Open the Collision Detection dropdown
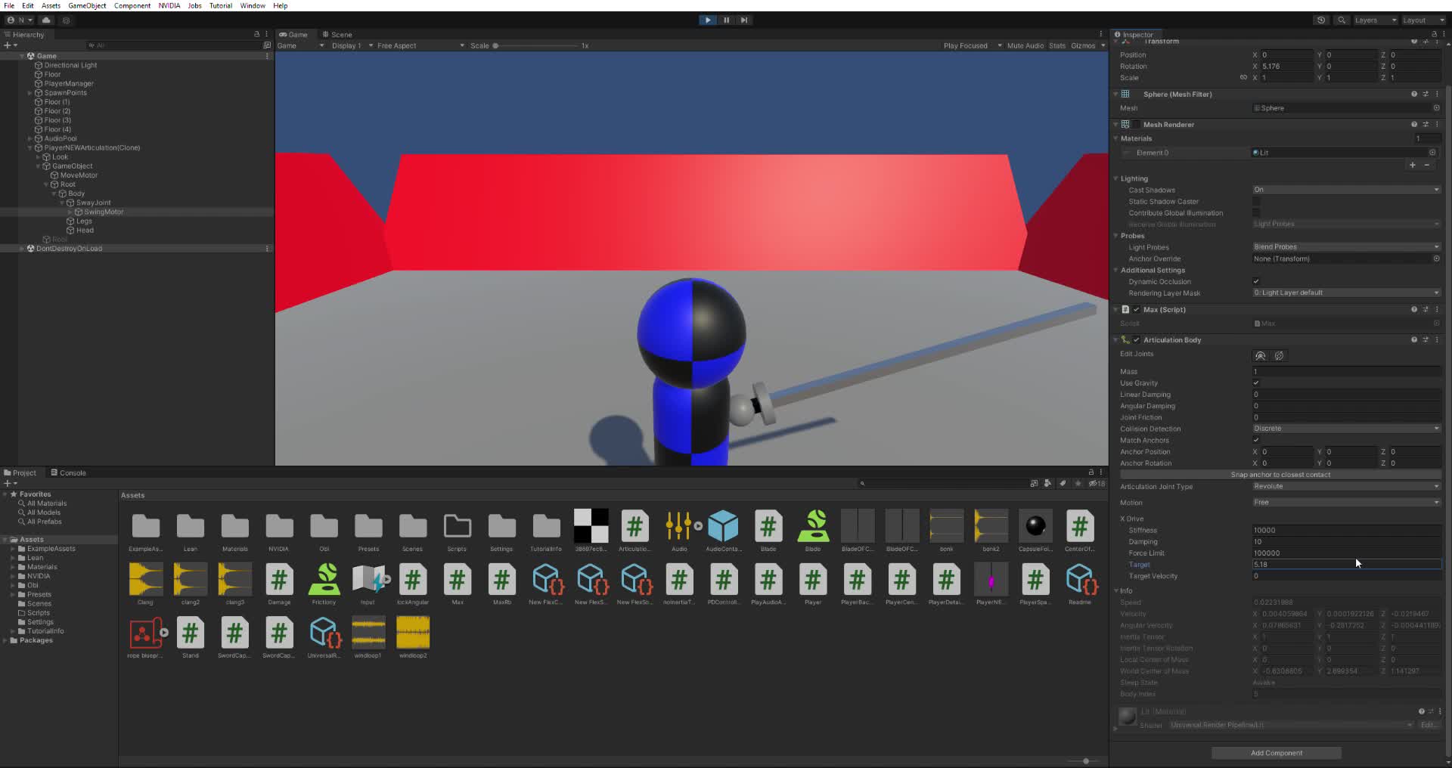Screen dimensions: 1452x768 coord(1346,429)
